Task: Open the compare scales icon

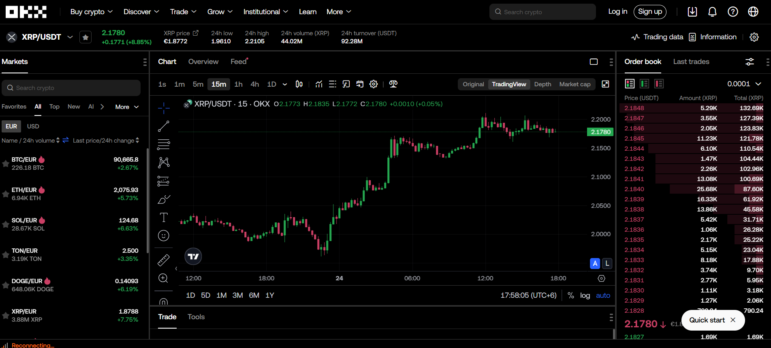Action: [x=393, y=84]
